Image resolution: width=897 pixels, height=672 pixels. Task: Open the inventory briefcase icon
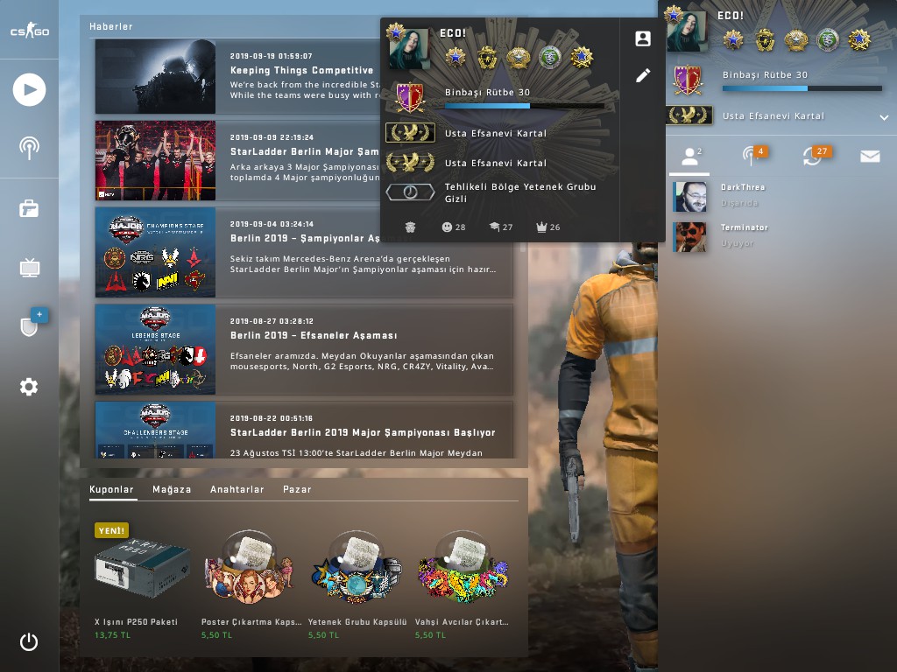click(x=29, y=208)
